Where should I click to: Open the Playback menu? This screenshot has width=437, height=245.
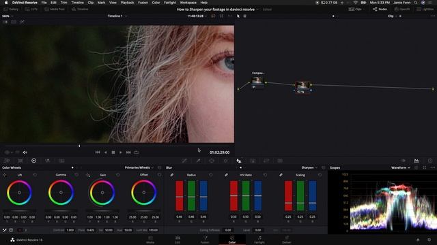pyautogui.click(x=127, y=3)
